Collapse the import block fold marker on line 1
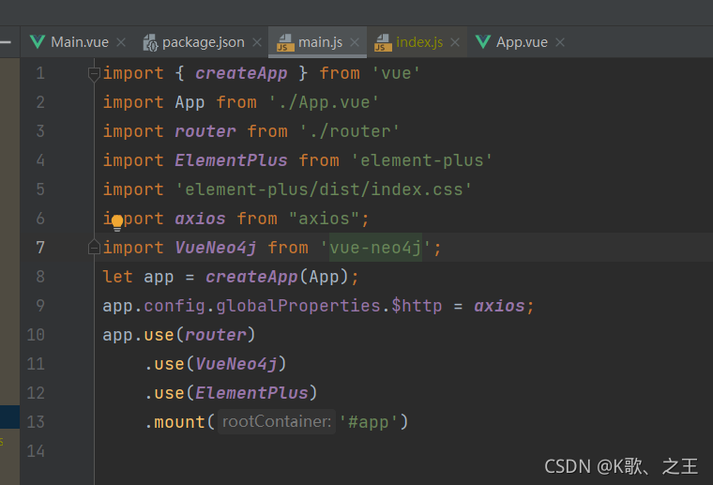This screenshot has width=713, height=485. [x=94, y=74]
